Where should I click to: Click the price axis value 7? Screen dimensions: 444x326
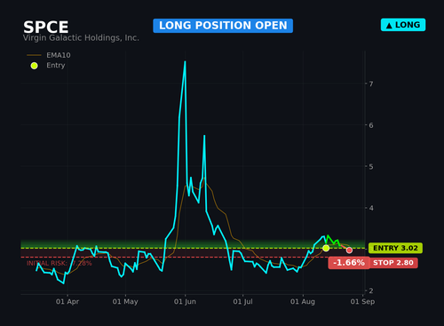371,84
